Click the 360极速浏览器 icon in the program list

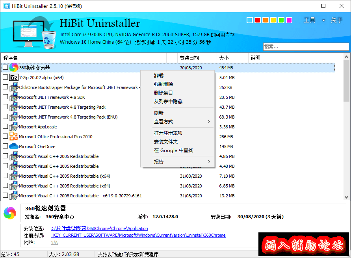(x=14, y=68)
